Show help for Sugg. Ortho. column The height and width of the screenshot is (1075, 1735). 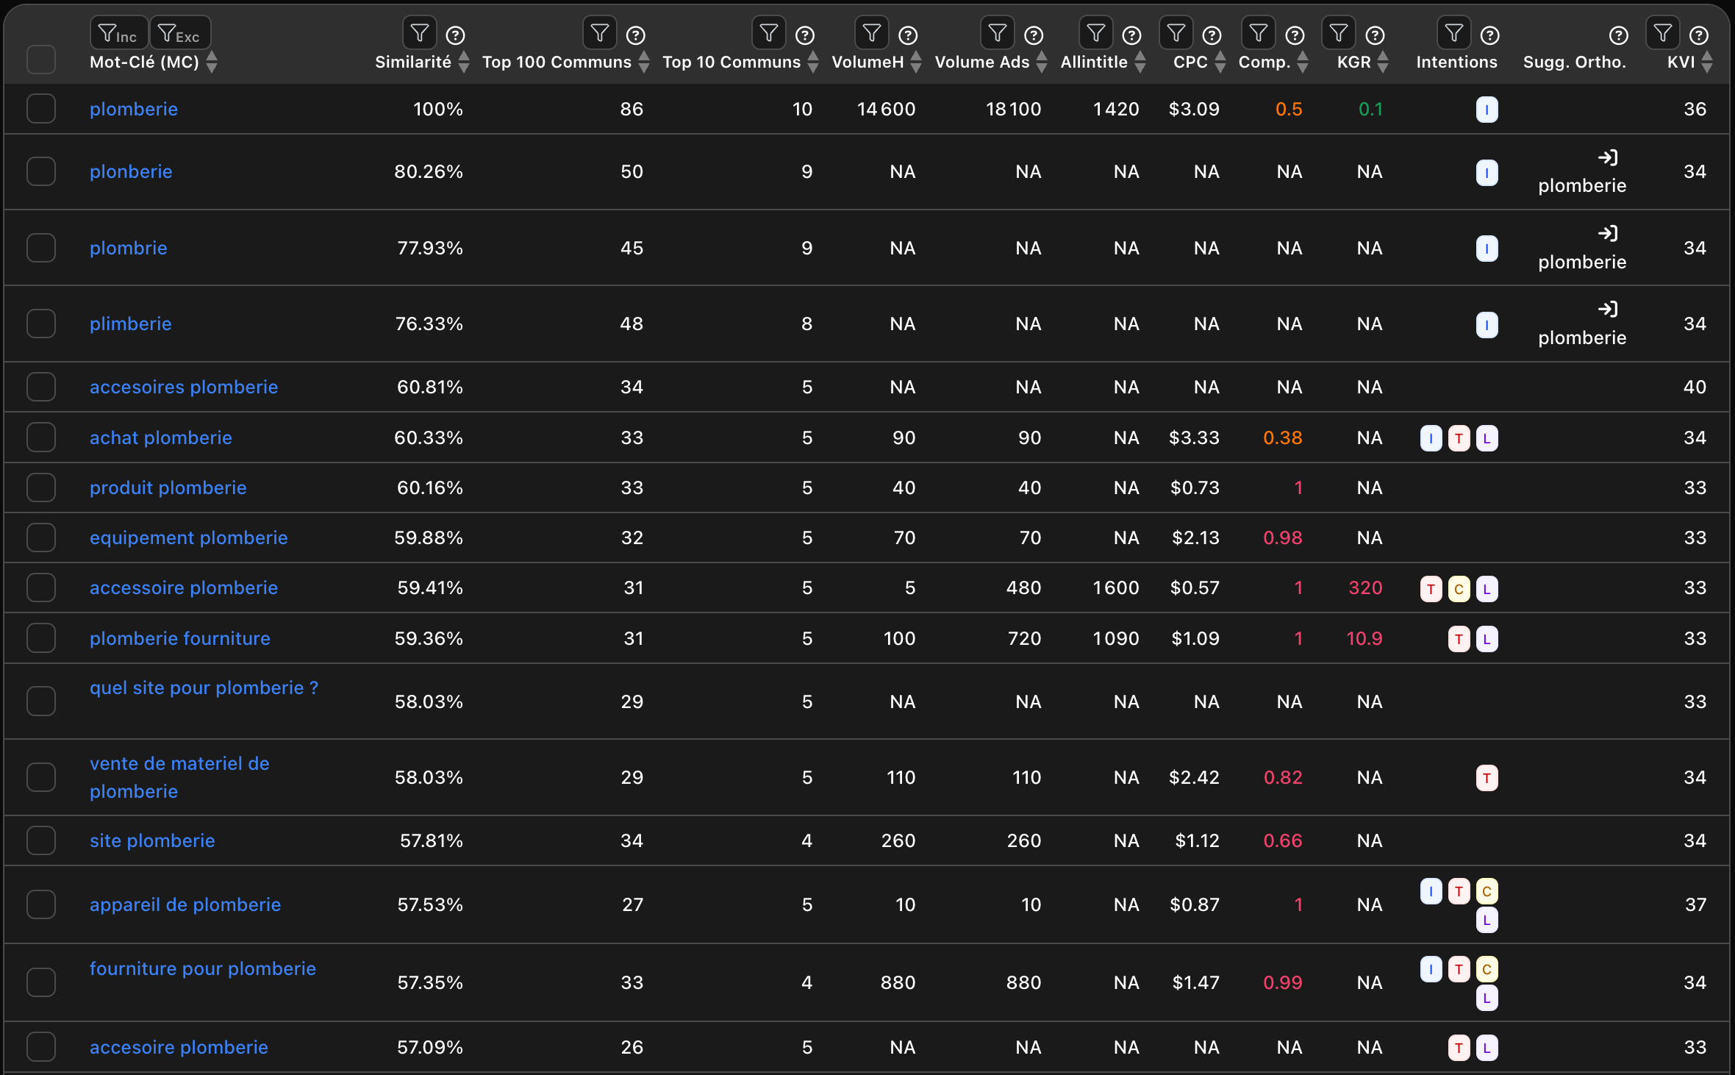1618,35
